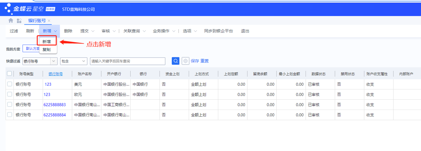Click the 保存 filter link
Screen dimensions: 421x151
coord(195,61)
